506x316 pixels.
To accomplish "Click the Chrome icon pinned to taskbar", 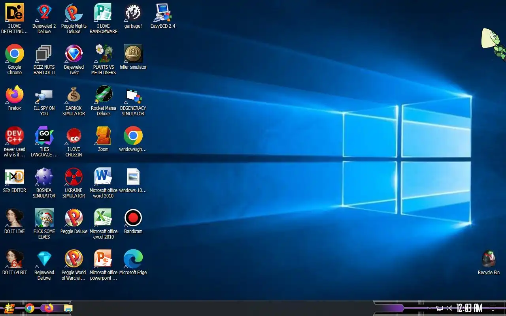I will point(30,308).
